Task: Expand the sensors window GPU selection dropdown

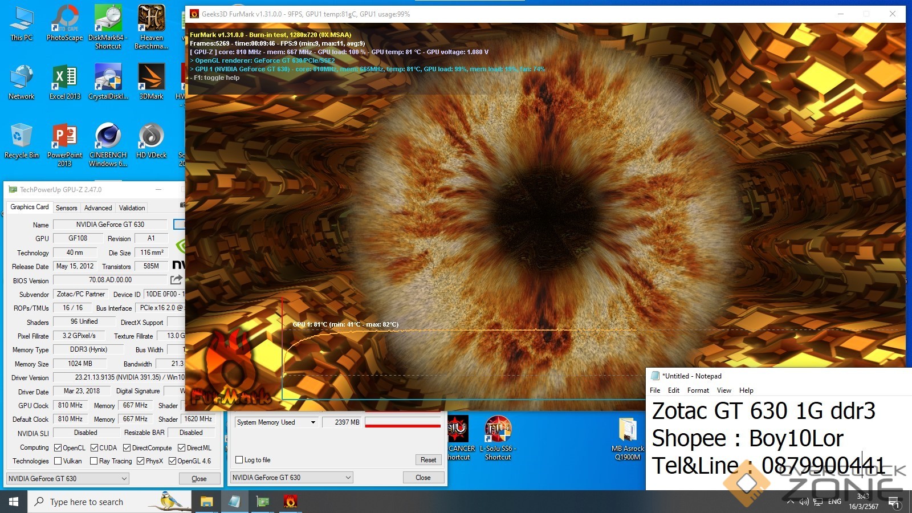Action: [291, 478]
